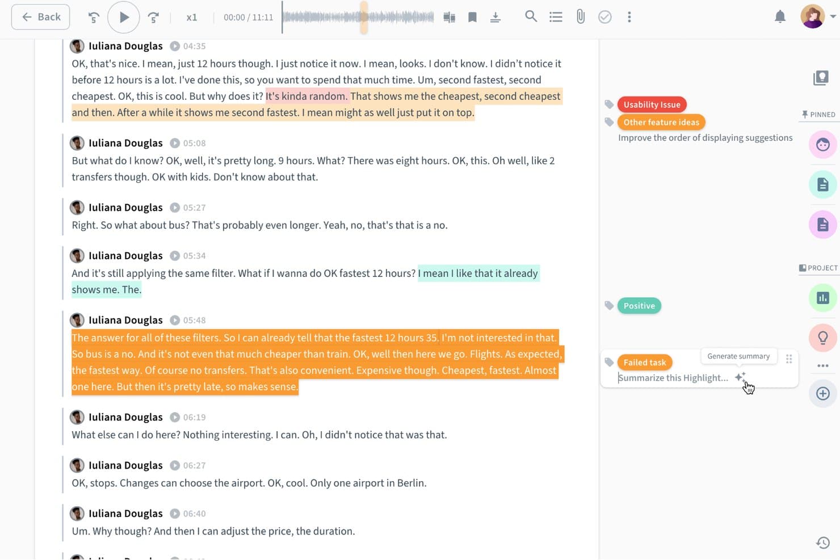The height and width of the screenshot is (560, 840).
Task: Play the transcript segment at 06:19
Action: pos(175,418)
